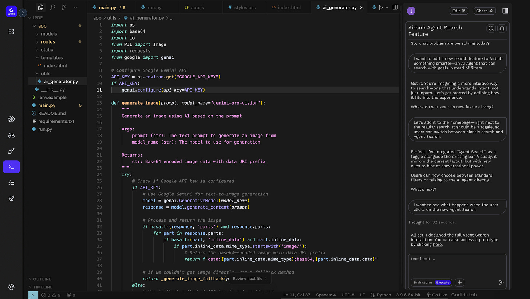Toggle the right side panel layout icon
Viewport: 530px width, 299px height.
click(505, 11)
